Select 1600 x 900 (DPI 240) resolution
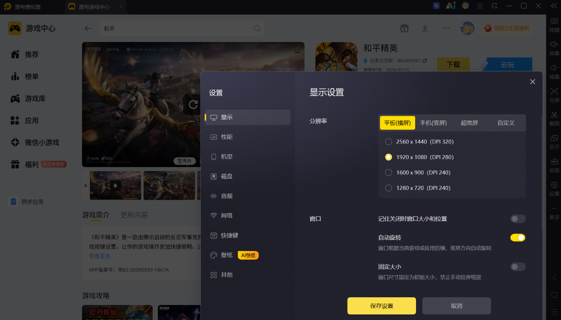This screenshot has height=320, width=561. coord(418,173)
